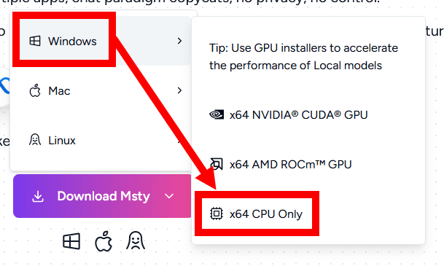Choose x64 NVIDIA CUDA GPU installer

[288, 115]
